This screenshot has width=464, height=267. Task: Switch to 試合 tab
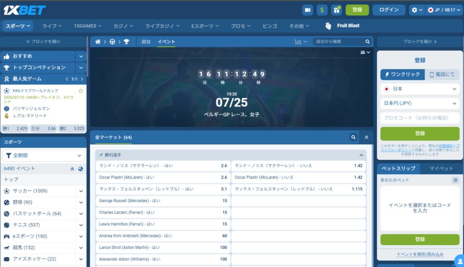tap(146, 42)
